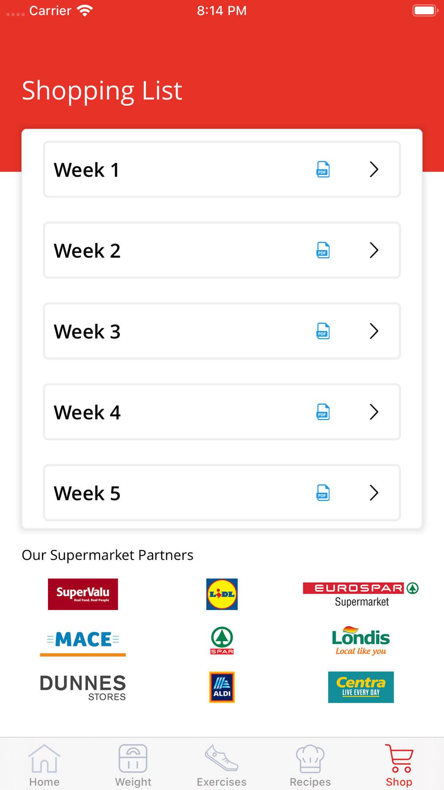Select the Week 2 list row
444x790 pixels.
tap(178, 251)
